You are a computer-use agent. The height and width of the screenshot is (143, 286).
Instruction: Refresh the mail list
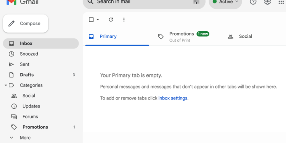coord(111,19)
